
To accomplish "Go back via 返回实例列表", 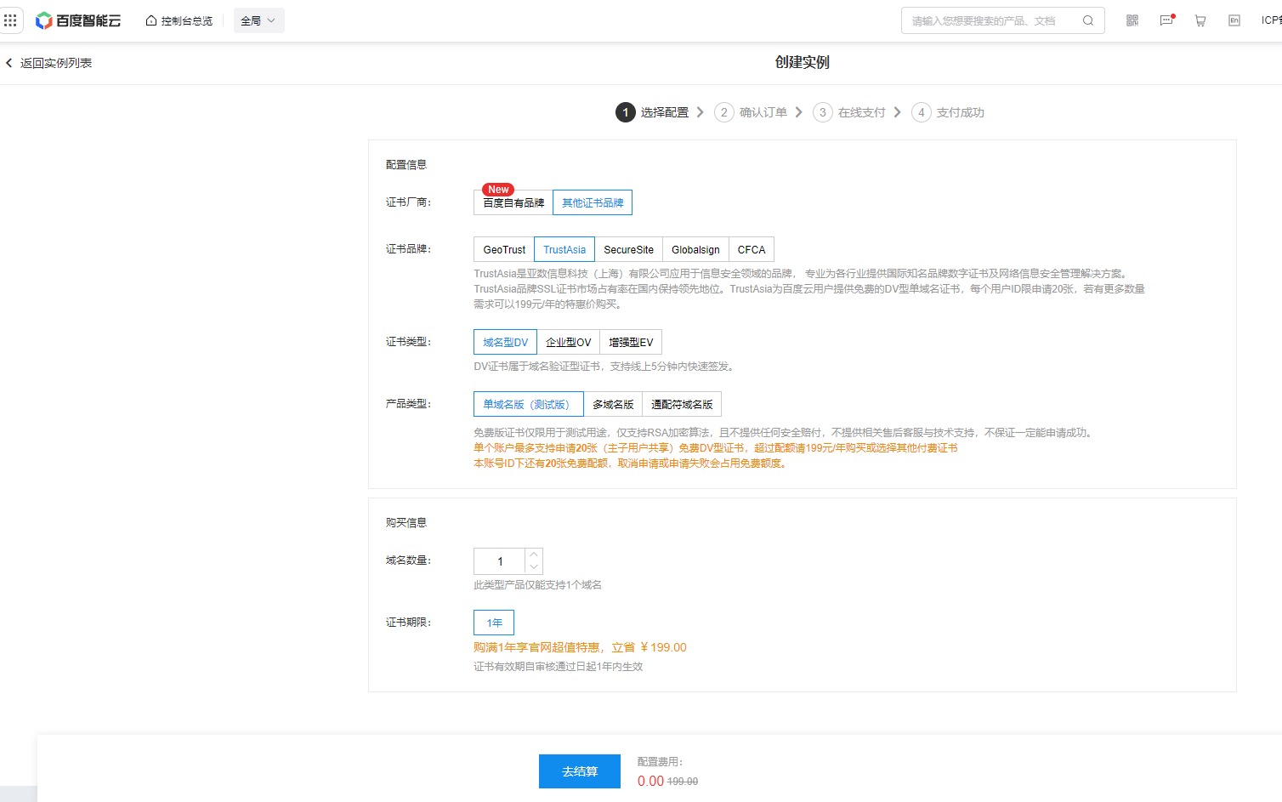I will coord(56,63).
